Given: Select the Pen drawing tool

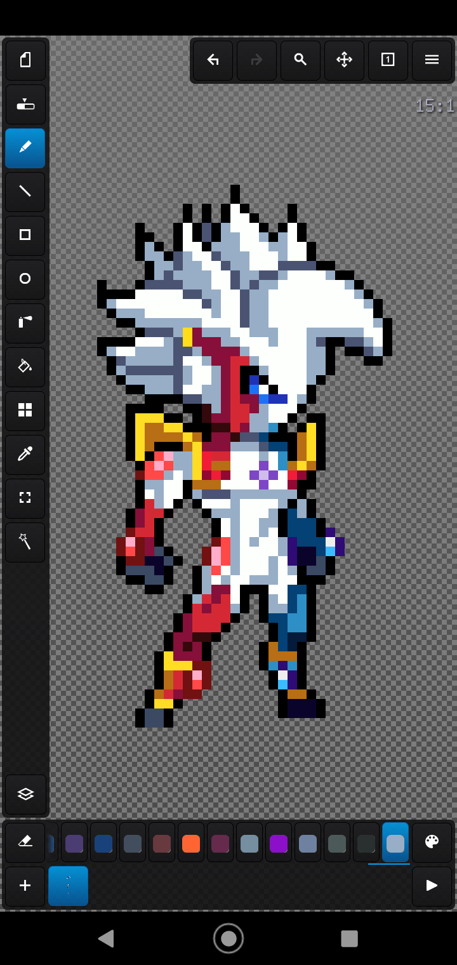Looking at the screenshot, I should (25, 148).
